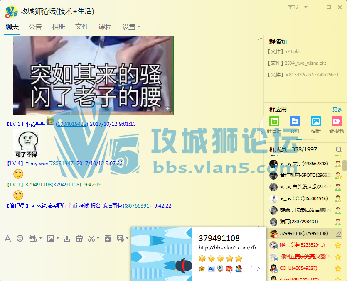Screen dimensions: 347x281
Task: Click the message input area
Action: coord(66,262)
